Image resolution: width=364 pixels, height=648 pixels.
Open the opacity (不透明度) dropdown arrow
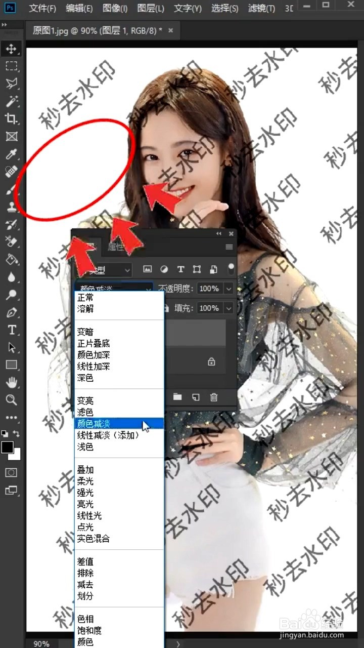click(229, 289)
